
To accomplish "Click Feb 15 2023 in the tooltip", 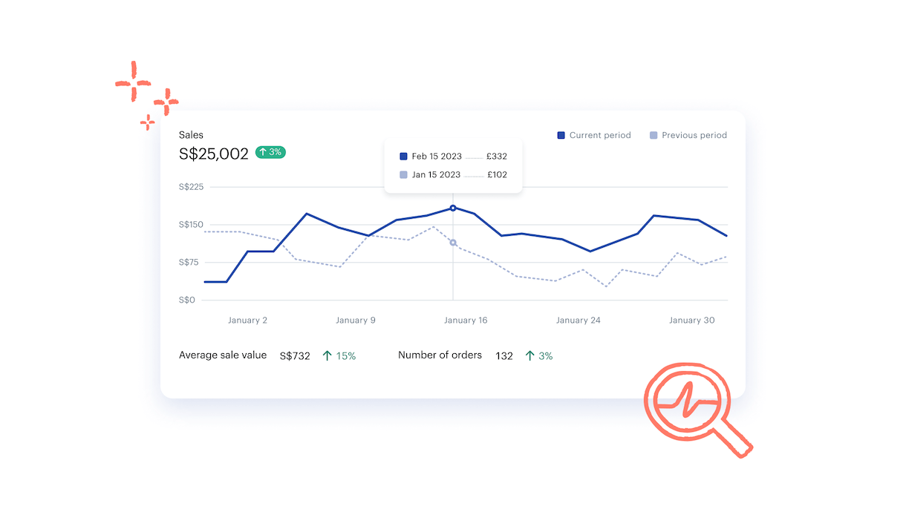I will coord(437,157).
